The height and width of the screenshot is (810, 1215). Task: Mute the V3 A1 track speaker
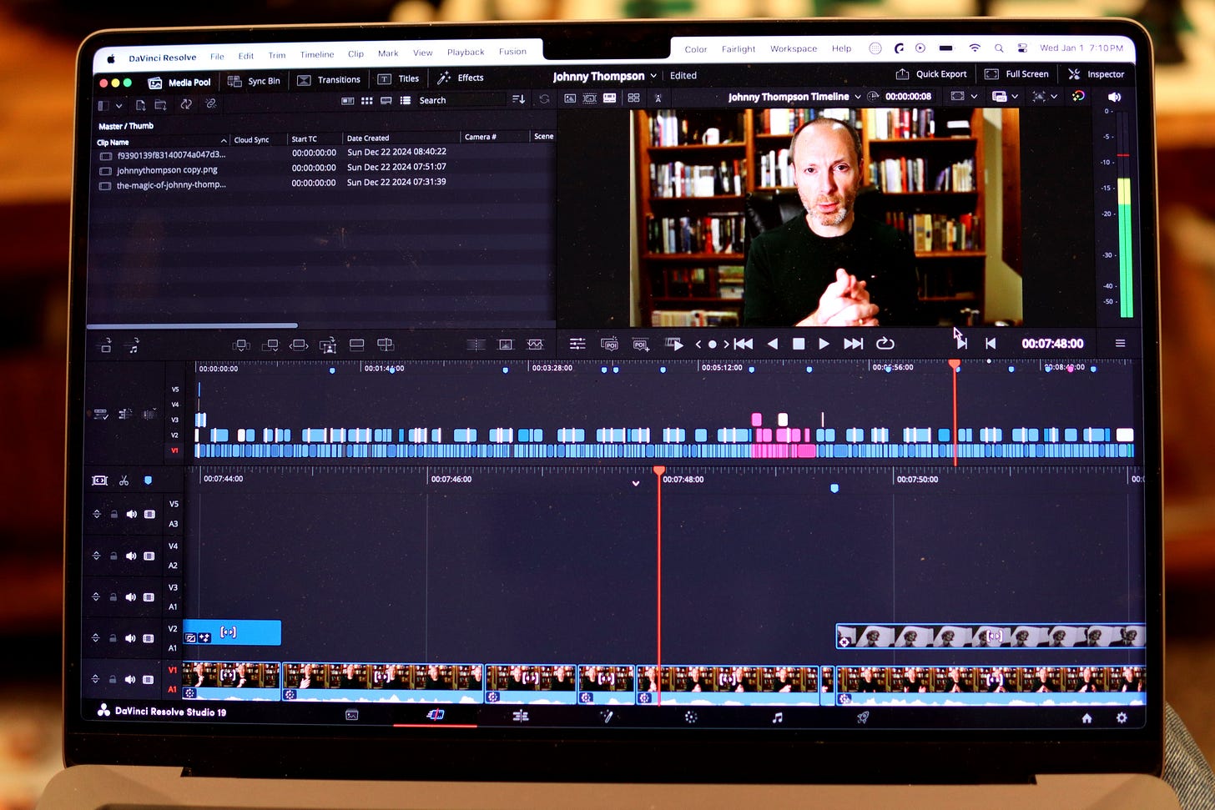point(130,597)
